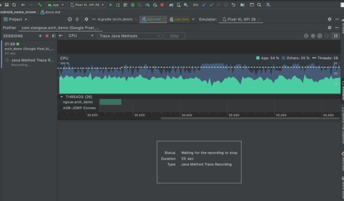Switch to the app-debug tab
The width and height of the screenshot is (344, 201).
point(180,19)
